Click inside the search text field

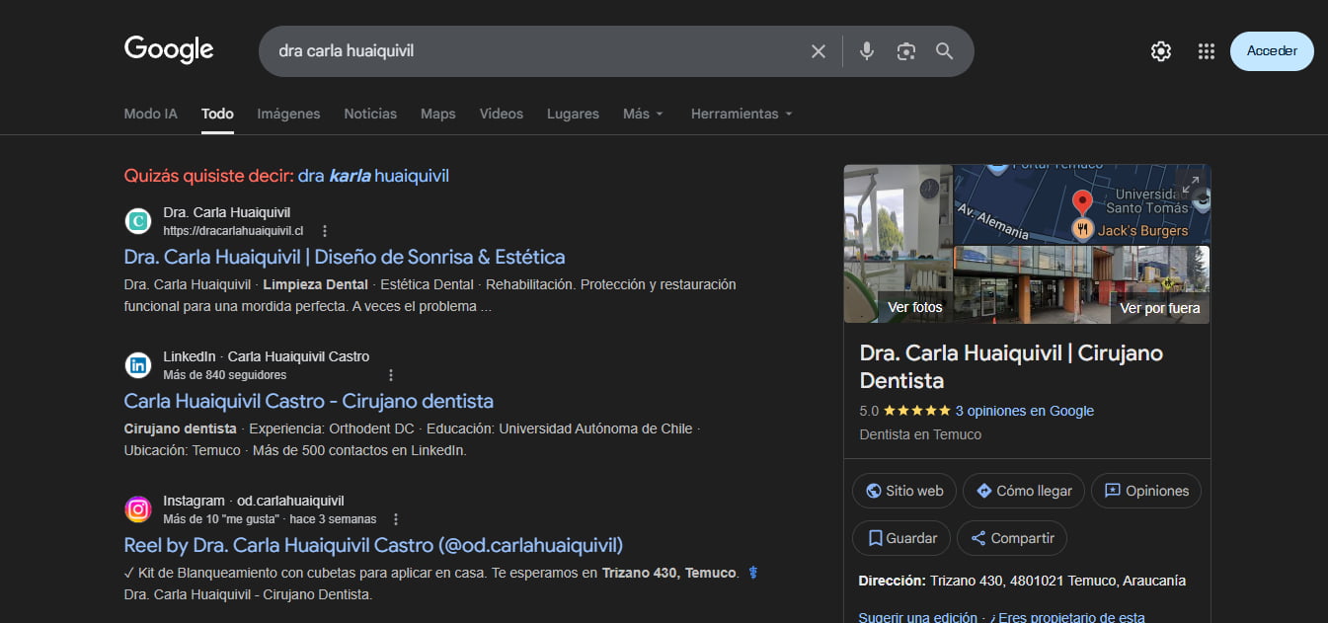(x=533, y=51)
